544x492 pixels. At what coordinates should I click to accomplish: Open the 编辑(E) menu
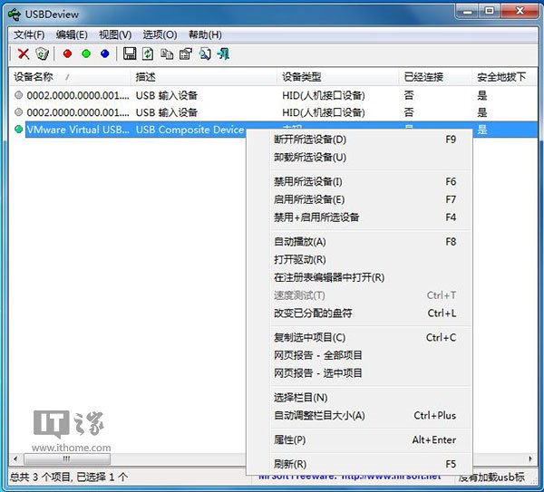(x=72, y=34)
